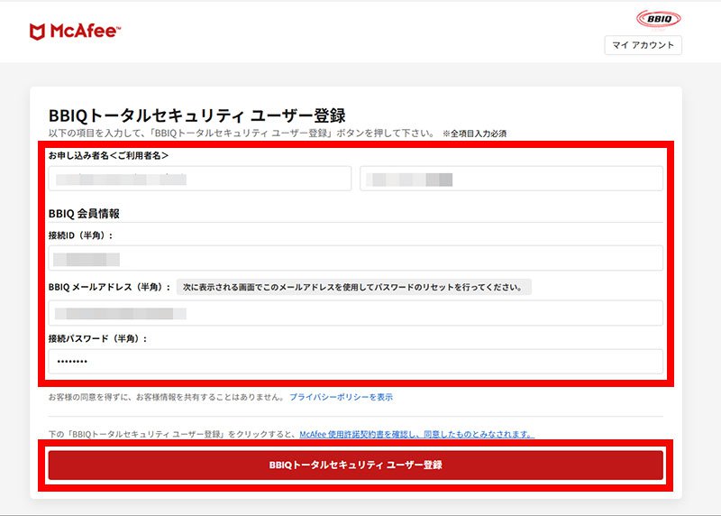Open プライバシーポリシーを表示 link
Screen dimensions: 721x516
tap(341, 397)
